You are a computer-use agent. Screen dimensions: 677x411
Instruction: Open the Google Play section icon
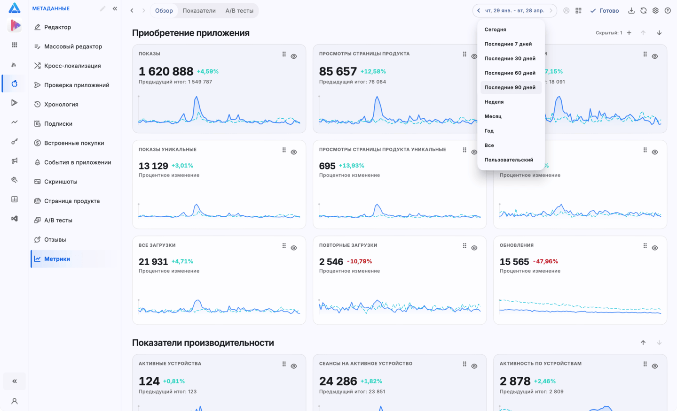coord(15,103)
